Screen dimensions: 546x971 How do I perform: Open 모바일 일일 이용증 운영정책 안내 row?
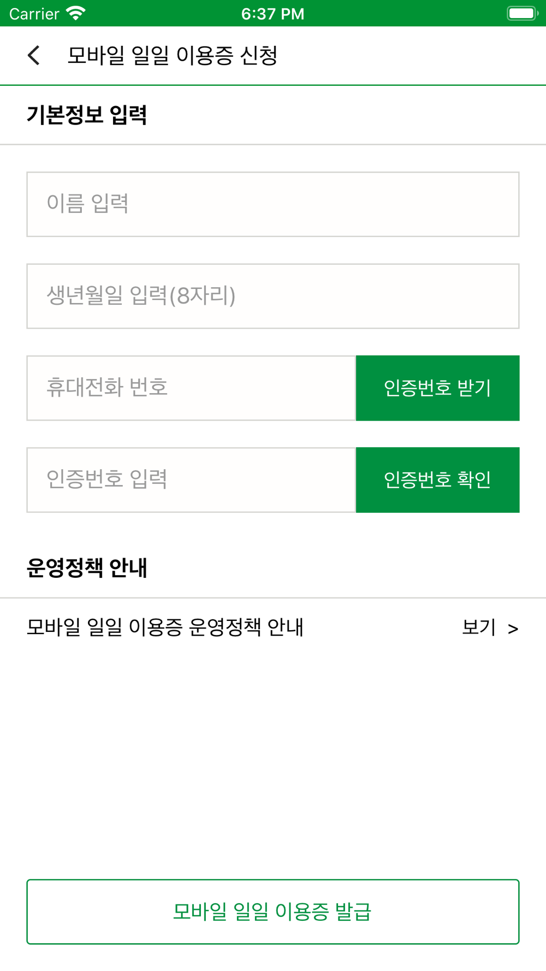pyautogui.click(x=273, y=627)
